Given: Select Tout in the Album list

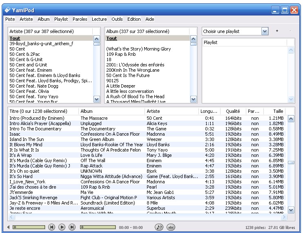Looking at the screenshot, I should point(147,38).
